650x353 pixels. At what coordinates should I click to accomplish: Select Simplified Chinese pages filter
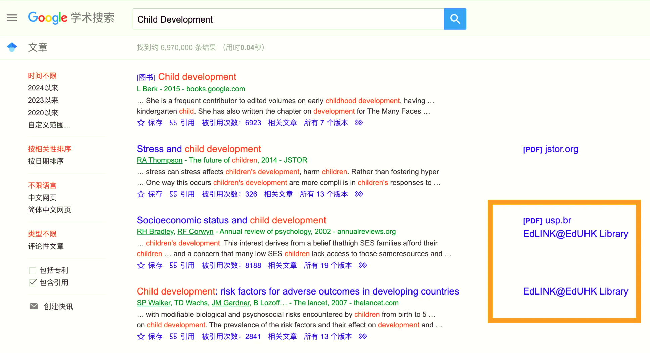[49, 210]
